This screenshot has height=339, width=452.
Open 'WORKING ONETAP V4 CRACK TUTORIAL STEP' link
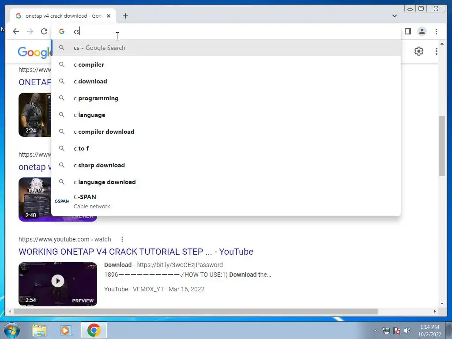coord(136,252)
